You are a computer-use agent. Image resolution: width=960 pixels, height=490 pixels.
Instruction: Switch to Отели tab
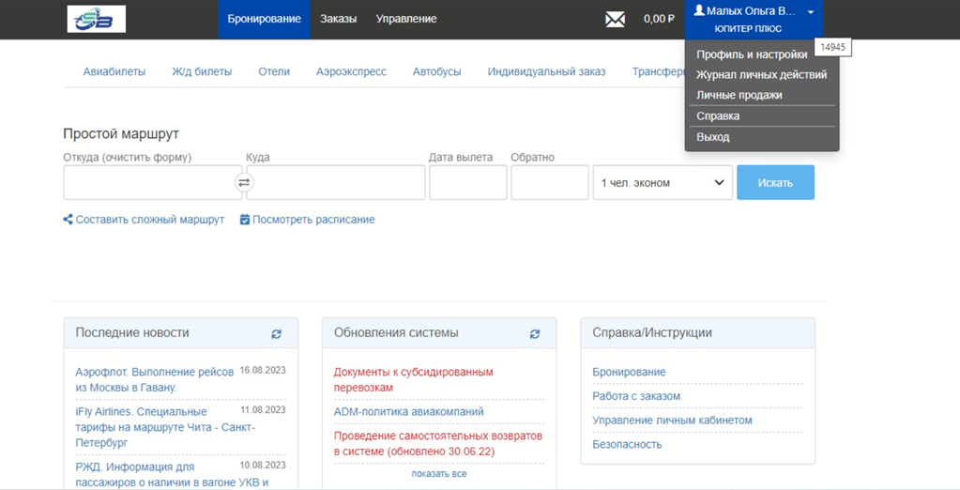tap(274, 71)
